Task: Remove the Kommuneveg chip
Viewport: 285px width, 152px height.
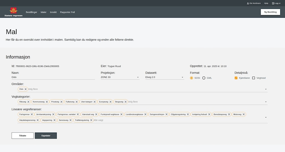Action: [x=47, y=102]
